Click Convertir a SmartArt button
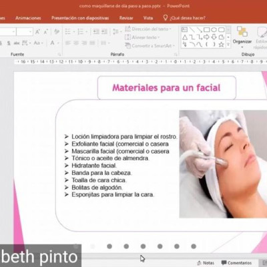Image resolution: width=267 pixels, height=267 pixels. (150, 45)
